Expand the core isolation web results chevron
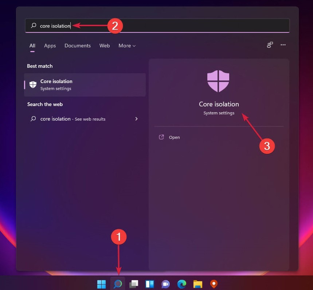Viewport: 313px width, 290px height. (x=136, y=119)
